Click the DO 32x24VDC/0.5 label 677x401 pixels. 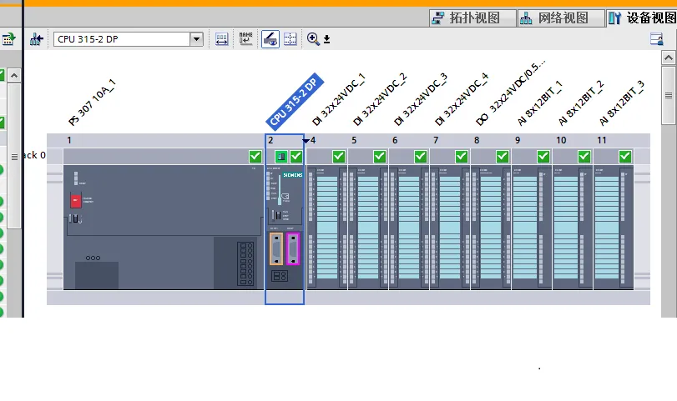[x=511, y=93]
